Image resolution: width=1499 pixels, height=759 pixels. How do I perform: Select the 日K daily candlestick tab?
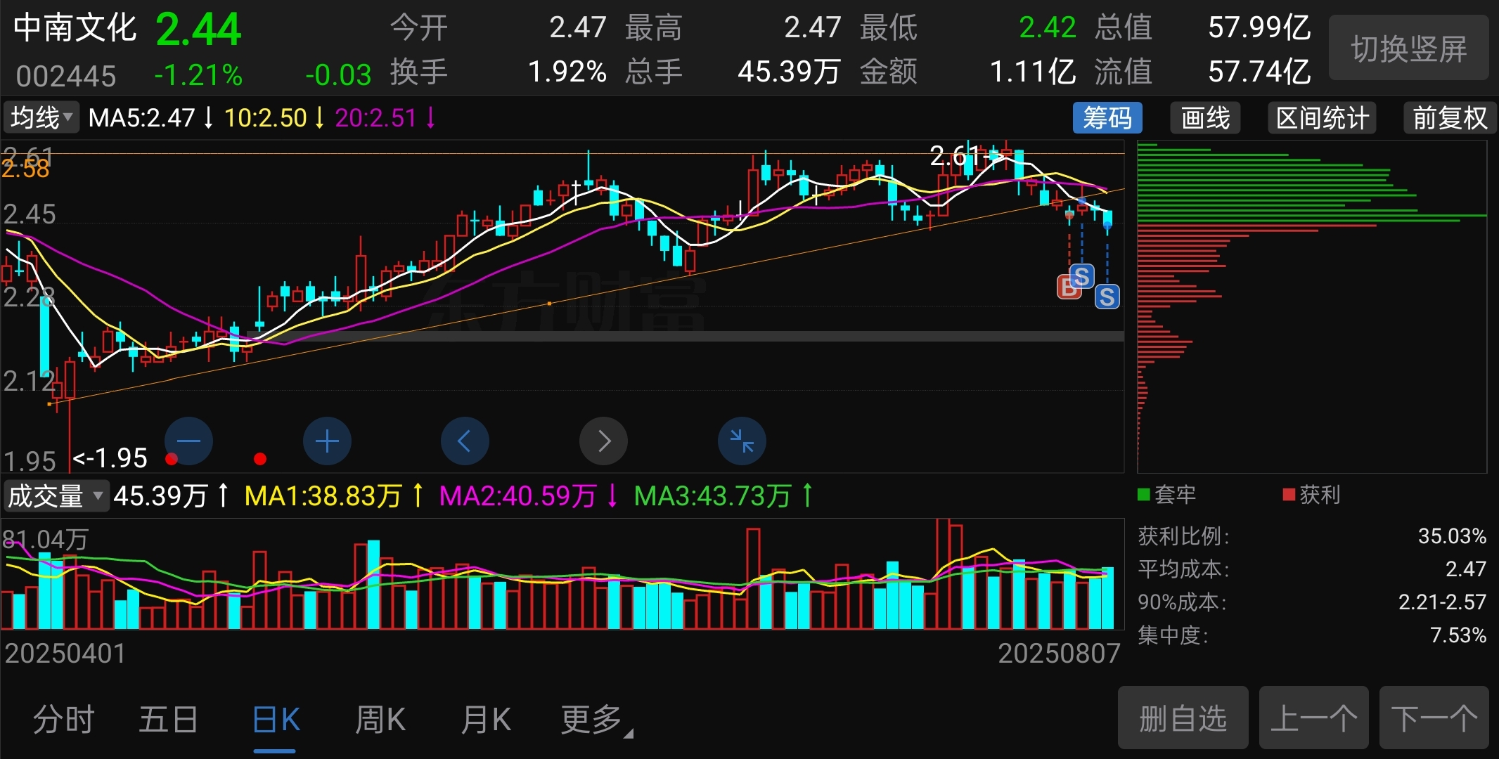276,720
